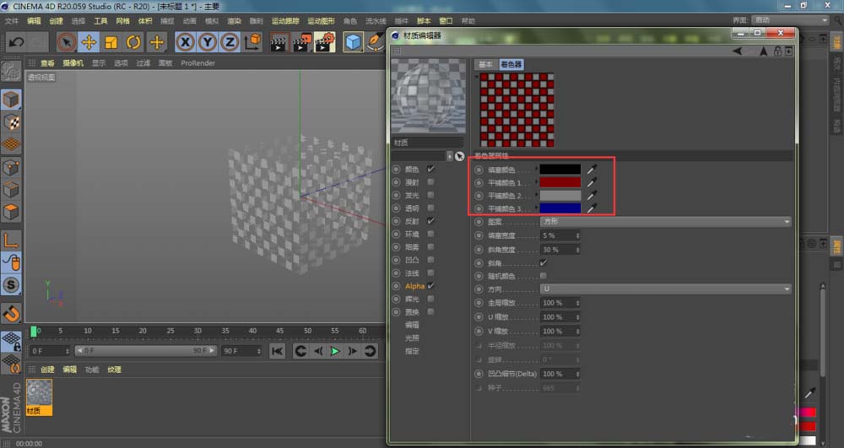Open the 窗口 menu
Viewport: 844px width, 448px height.
point(446,21)
